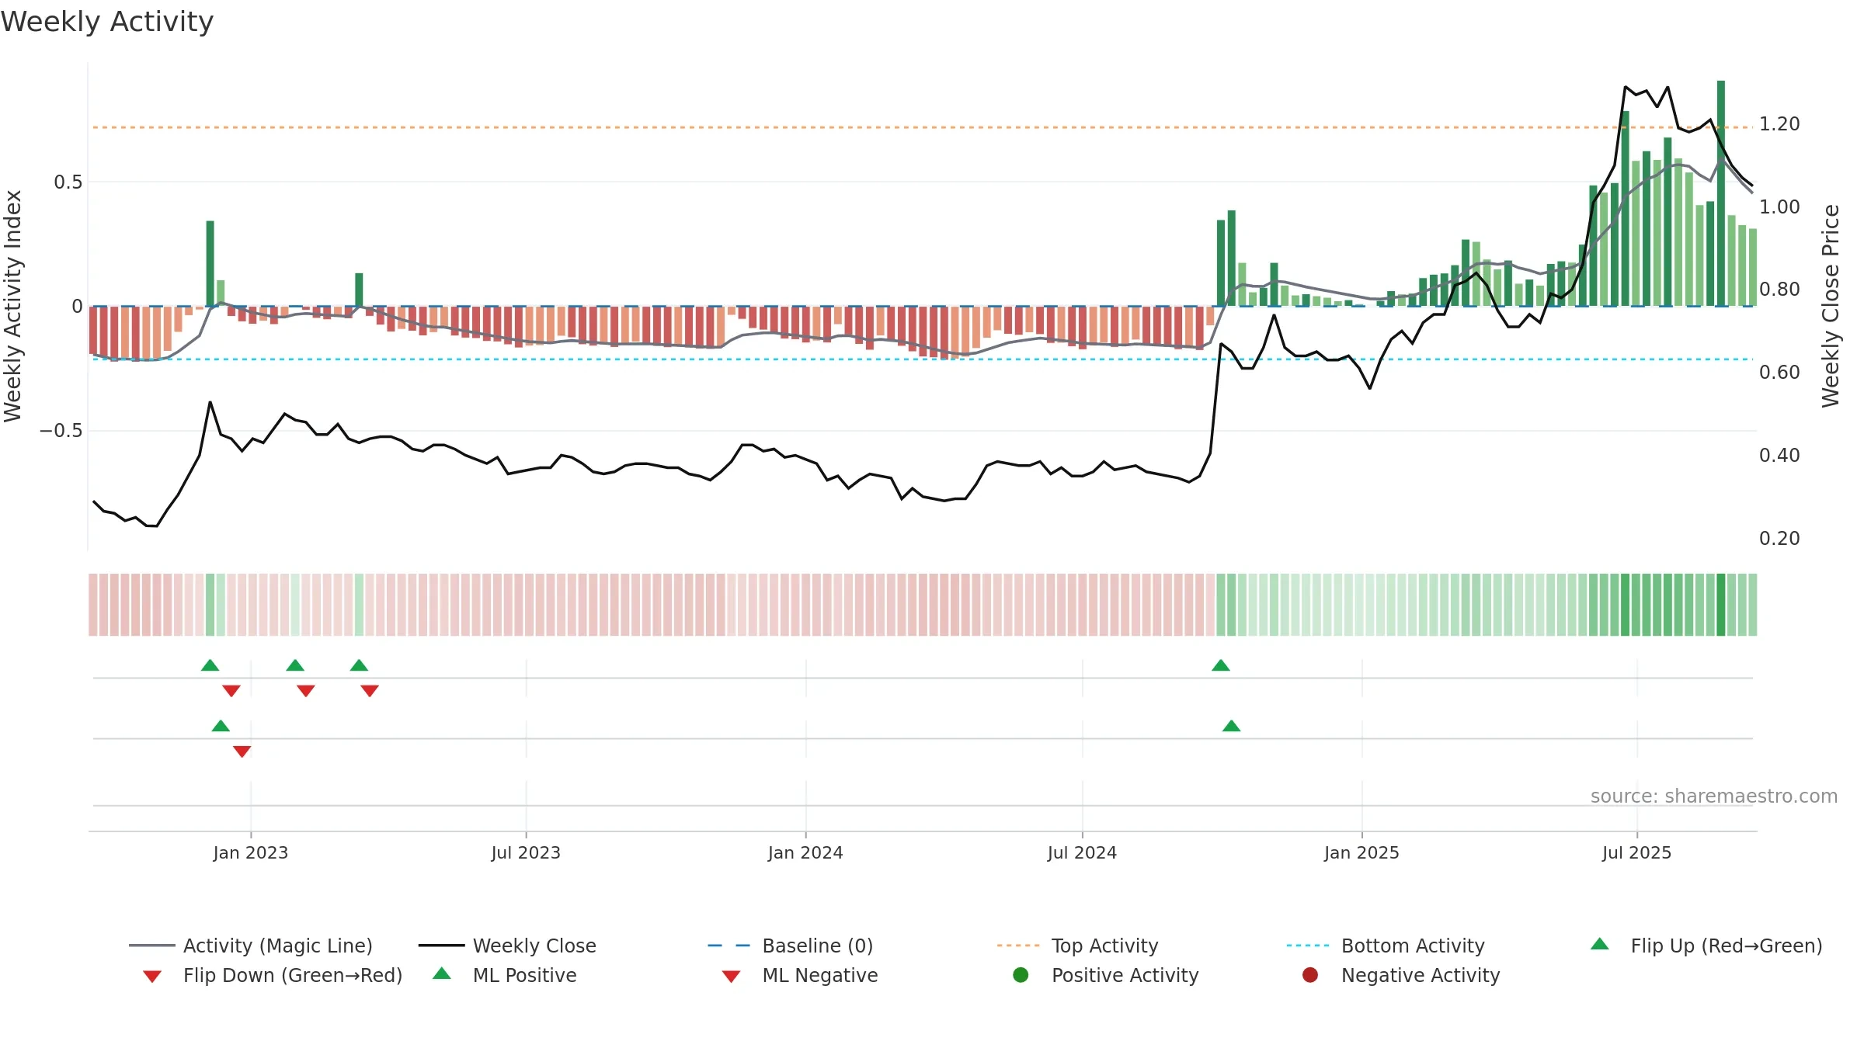Click the second green flip-up marker in early 2023
This screenshot has height=1048, width=1864.
coord(295,665)
